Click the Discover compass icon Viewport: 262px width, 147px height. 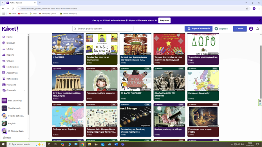tap(4, 43)
